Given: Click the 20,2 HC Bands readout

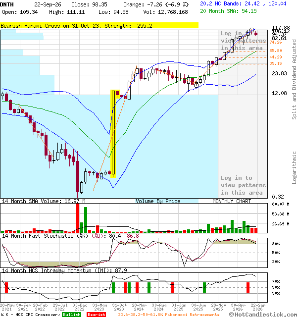Looking at the screenshot, I should coord(243,3).
